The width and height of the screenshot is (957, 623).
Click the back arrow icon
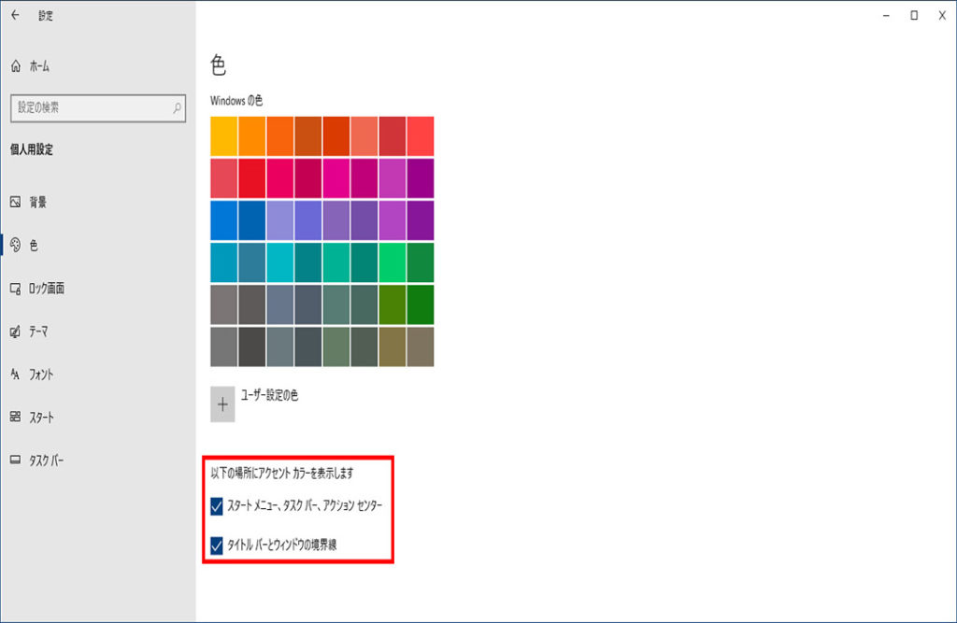click(x=15, y=16)
